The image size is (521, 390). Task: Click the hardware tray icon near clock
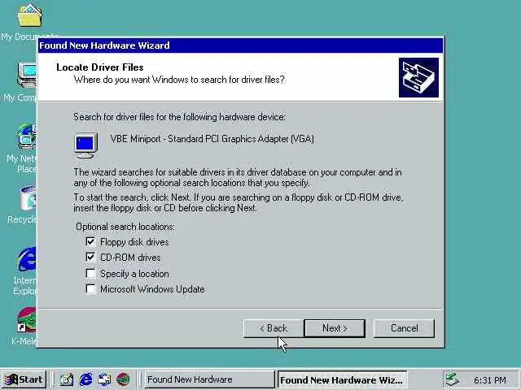453,379
